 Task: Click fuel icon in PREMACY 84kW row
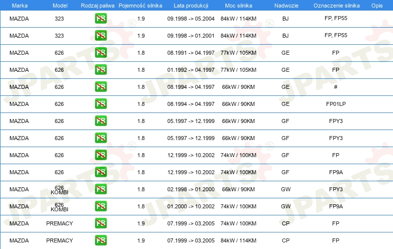click(x=101, y=240)
